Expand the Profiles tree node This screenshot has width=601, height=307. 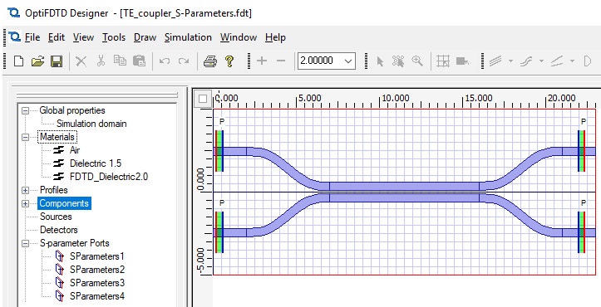click(25, 190)
